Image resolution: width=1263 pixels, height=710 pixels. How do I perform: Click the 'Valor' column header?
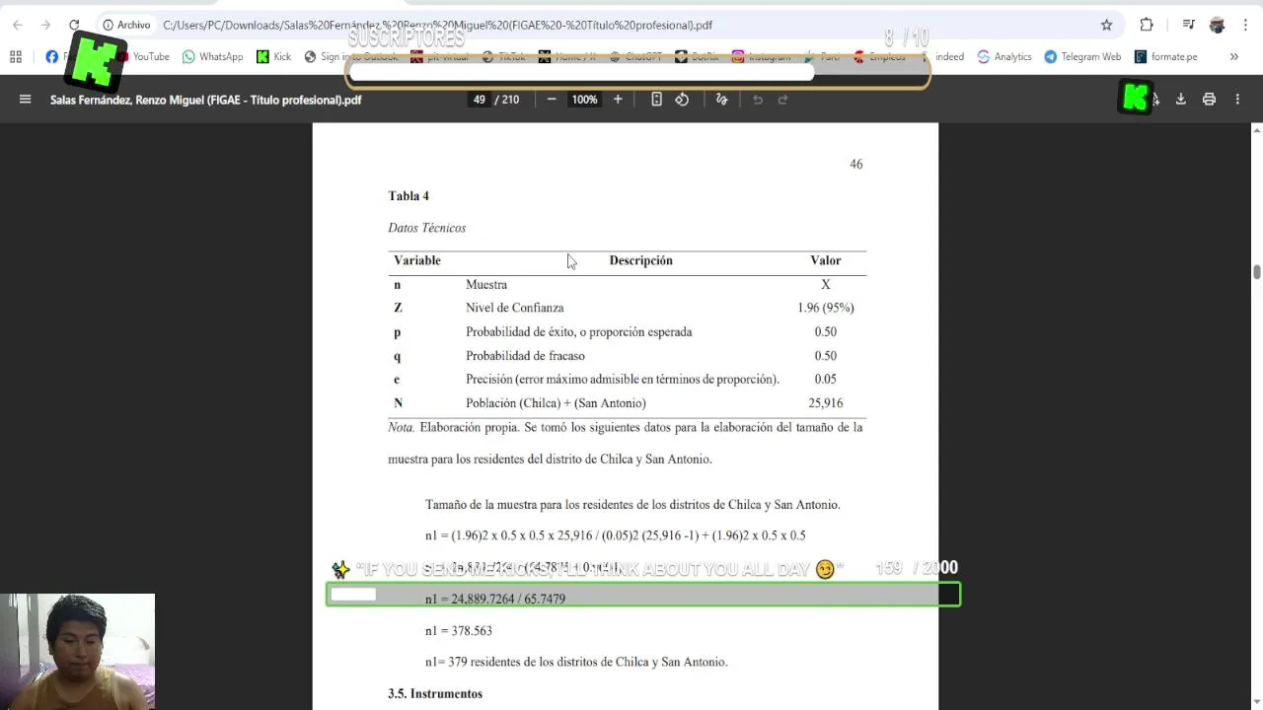(826, 260)
